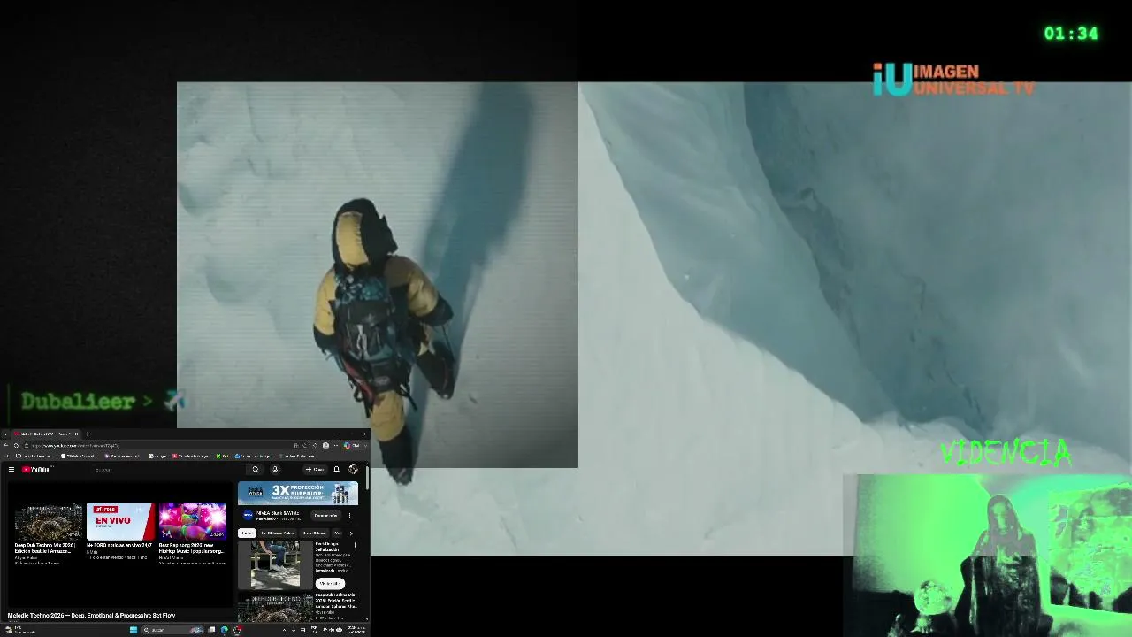This screenshot has height=637, width=1132.
Task: Open the NIVEA ad three-dots options
Action: coord(349,515)
